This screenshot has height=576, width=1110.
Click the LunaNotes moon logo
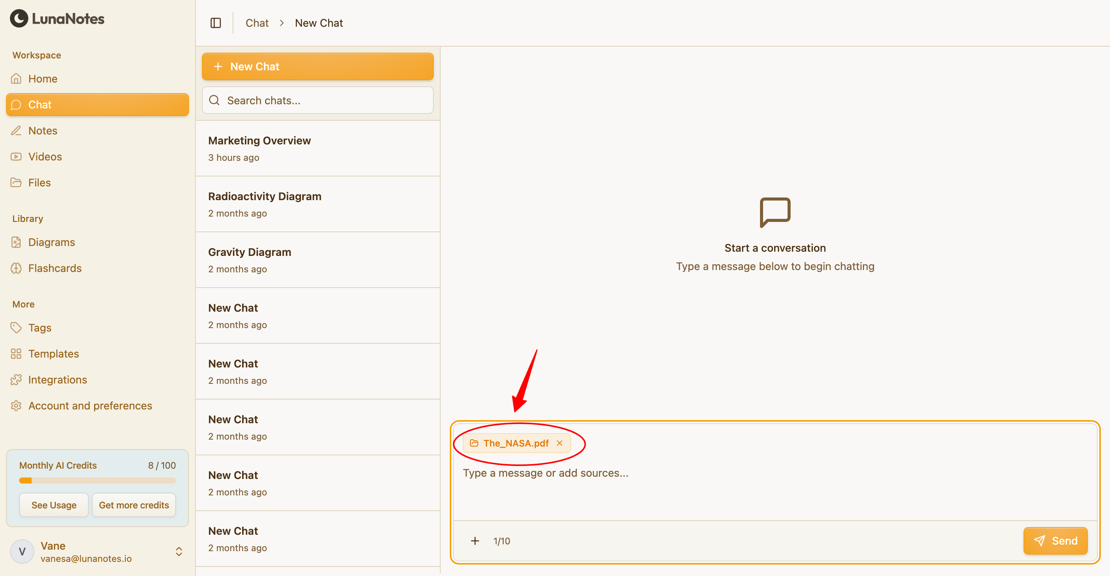(x=19, y=18)
